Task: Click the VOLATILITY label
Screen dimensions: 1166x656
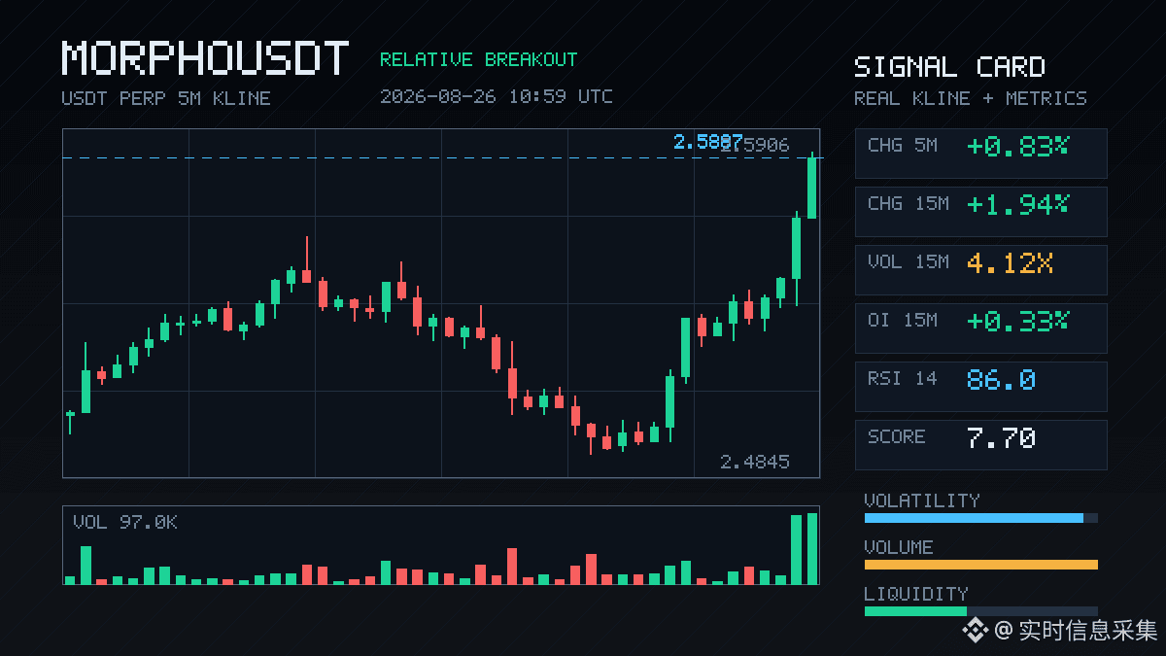Action: click(x=922, y=501)
